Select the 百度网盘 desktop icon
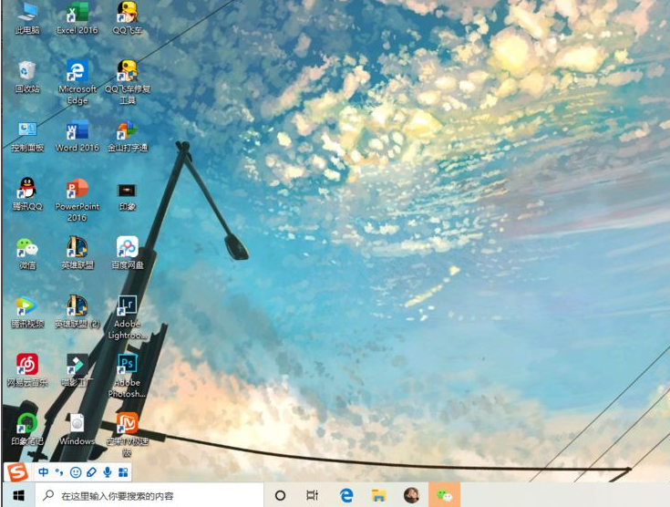670x507 pixels. pos(127,248)
